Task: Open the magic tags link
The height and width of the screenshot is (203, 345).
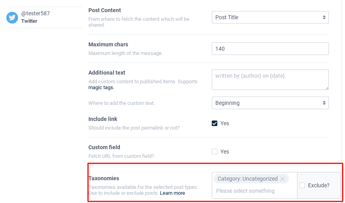Action: 101,88
